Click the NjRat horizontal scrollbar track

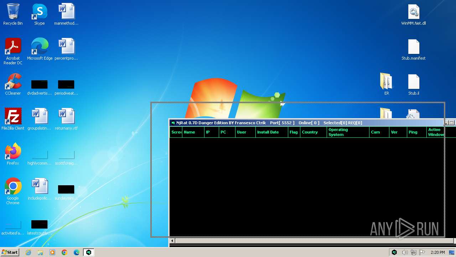315,241
